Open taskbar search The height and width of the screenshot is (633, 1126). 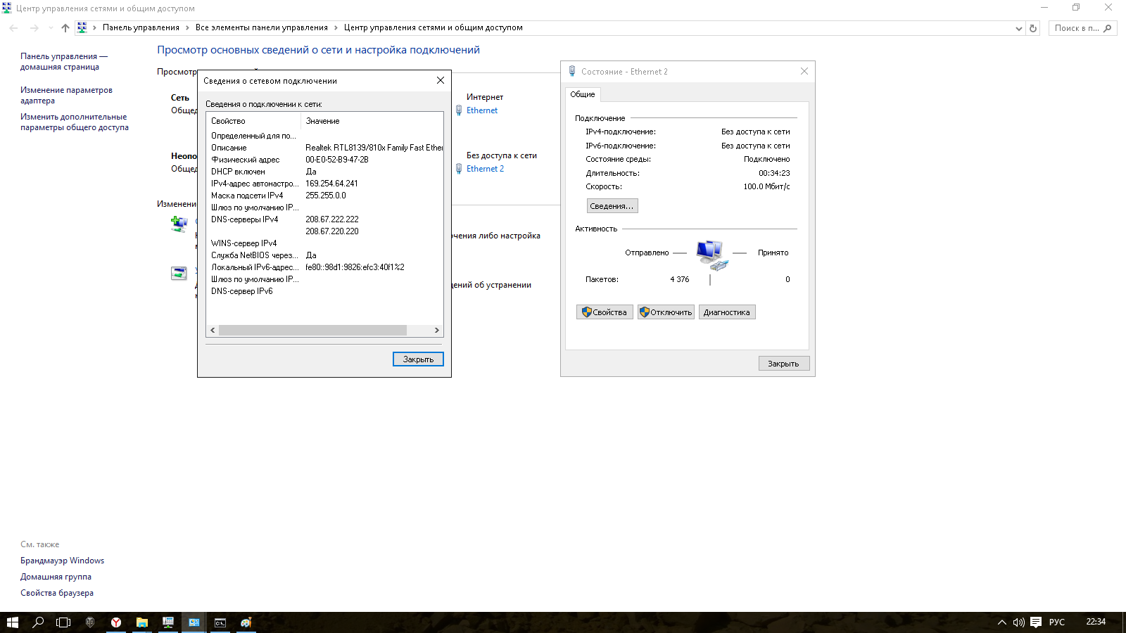click(x=38, y=622)
